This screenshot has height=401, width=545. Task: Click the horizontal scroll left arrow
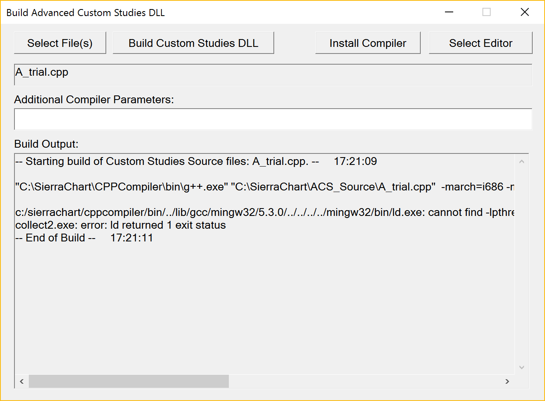[22, 381]
